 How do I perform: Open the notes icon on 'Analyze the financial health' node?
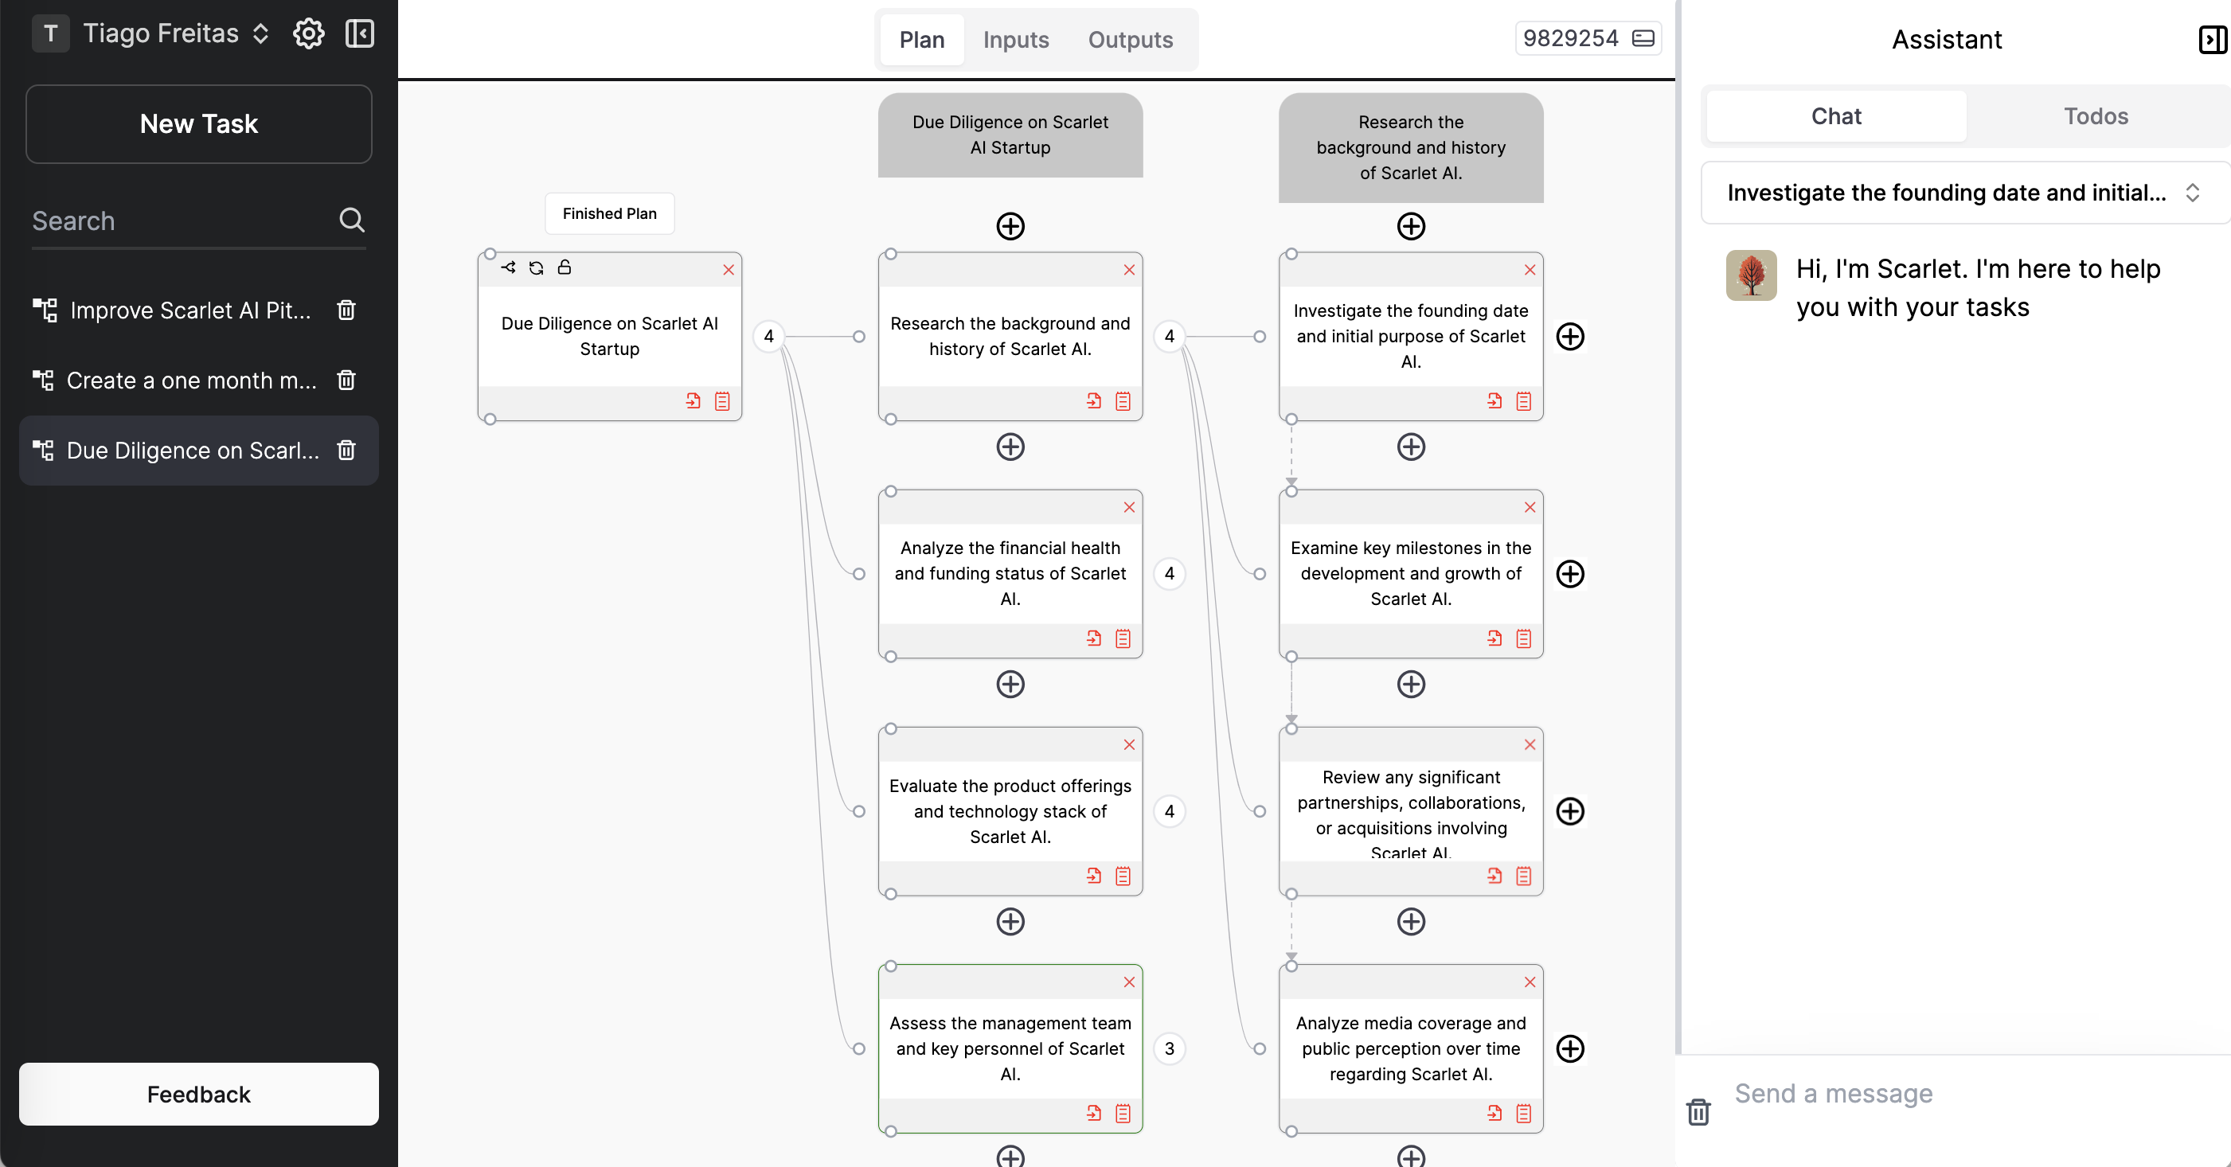pos(1123,639)
